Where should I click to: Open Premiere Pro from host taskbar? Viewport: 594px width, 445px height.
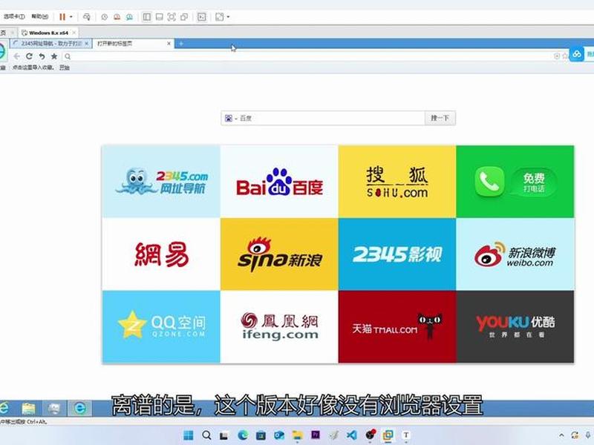316,435
